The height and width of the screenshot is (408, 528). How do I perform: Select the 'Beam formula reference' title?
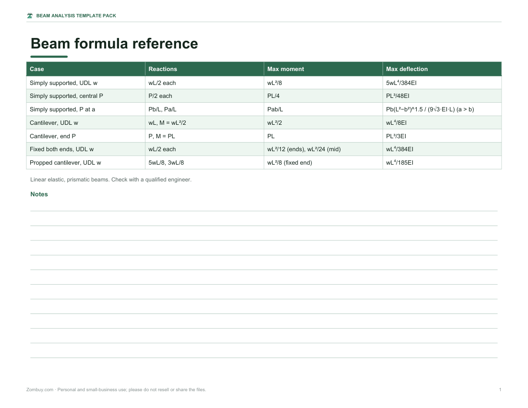pyautogui.click(x=114, y=44)
